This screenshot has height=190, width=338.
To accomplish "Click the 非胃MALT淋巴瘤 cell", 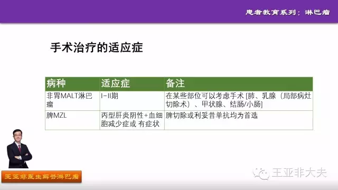I will pyautogui.click(x=72, y=101).
